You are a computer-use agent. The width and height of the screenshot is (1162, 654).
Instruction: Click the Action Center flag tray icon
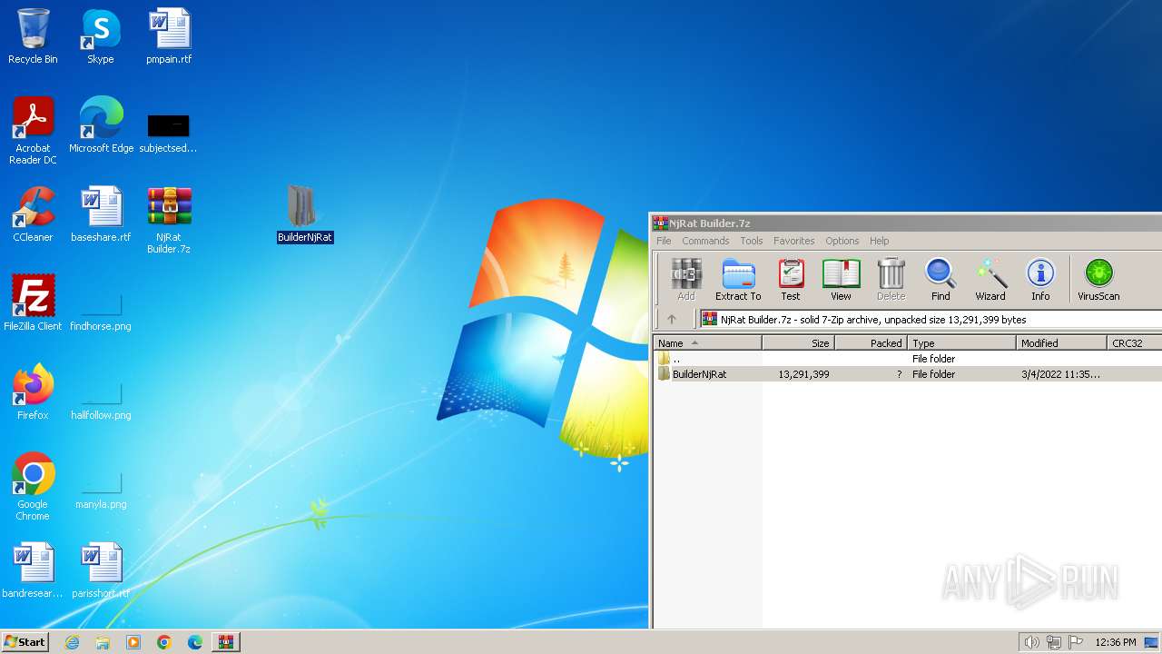coord(1076,642)
